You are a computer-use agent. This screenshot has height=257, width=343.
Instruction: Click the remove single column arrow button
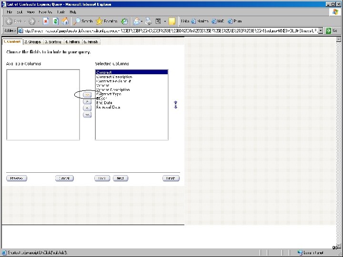point(87,108)
